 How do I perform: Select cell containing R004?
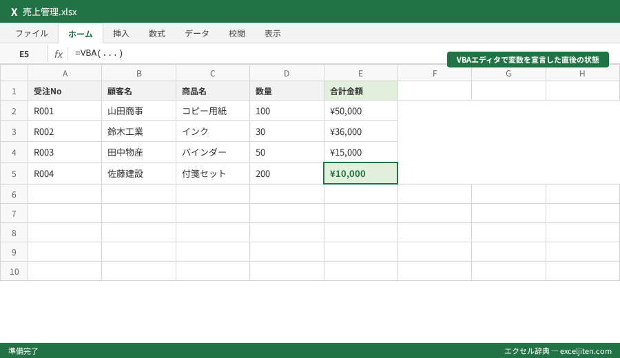pos(65,173)
